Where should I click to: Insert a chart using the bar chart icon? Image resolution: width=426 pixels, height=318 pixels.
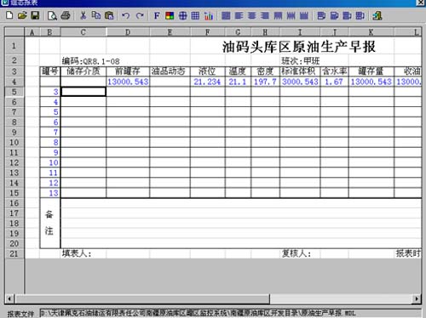pos(208,15)
